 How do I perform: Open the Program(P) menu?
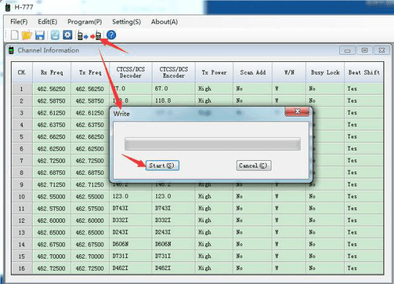click(84, 22)
